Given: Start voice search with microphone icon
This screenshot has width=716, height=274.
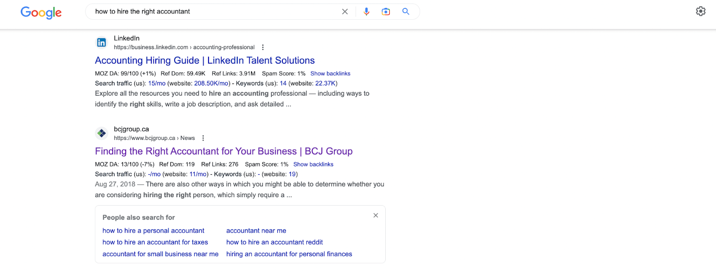Looking at the screenshot, I should click(367, 12).
